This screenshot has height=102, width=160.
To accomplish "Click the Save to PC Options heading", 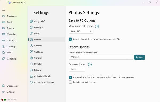I will click(x=82, y=20).
